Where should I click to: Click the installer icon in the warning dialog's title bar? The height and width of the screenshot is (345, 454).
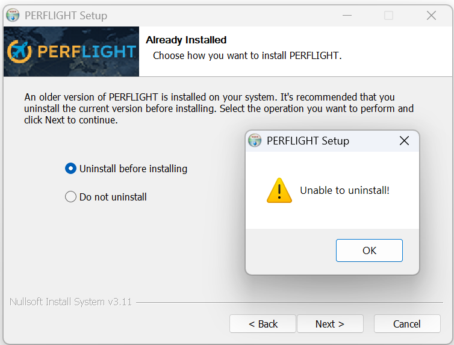point(255,141)
